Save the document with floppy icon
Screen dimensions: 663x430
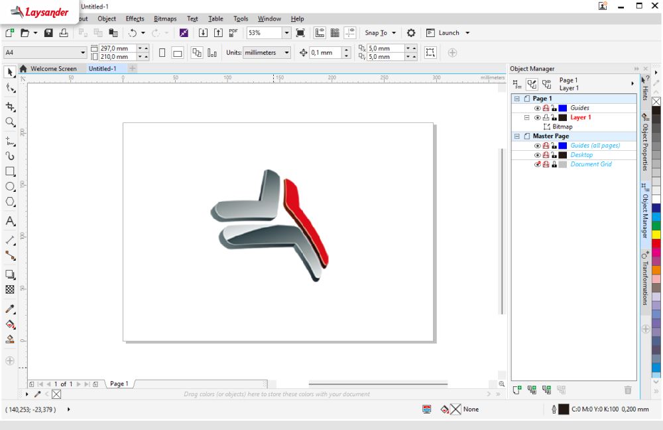coord(48,33)
